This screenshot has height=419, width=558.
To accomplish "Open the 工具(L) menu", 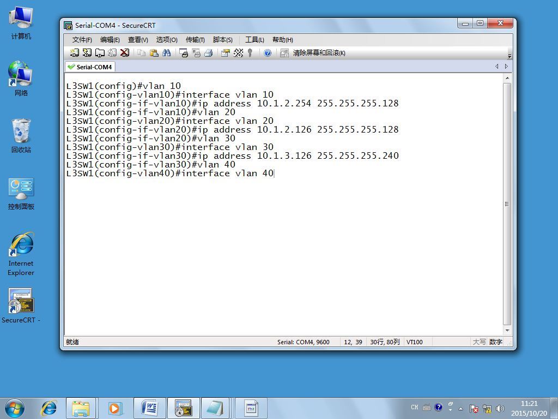I will click(x=254, y=39).
